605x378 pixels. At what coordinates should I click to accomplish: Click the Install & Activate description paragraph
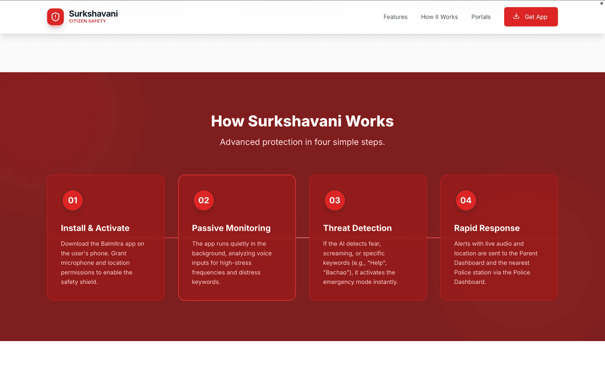(103, 263)
